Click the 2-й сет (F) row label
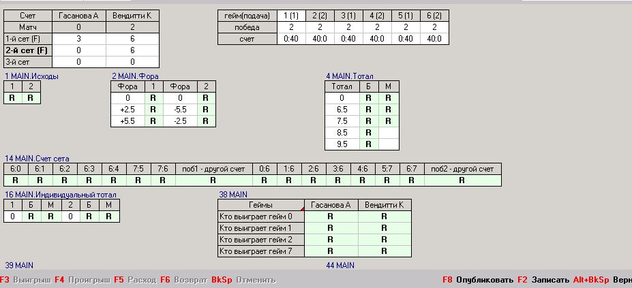Image resolution: width=632 pixels, height=288 pixels. [28, 50]
